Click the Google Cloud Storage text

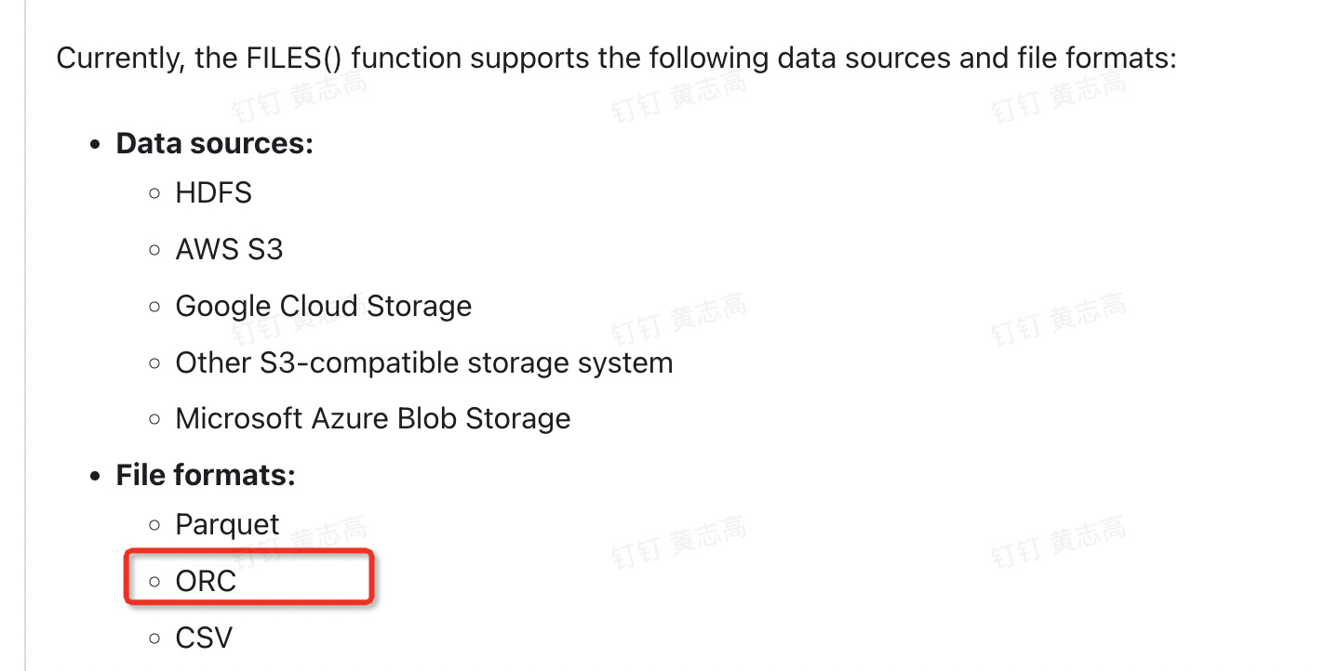coord(323,307)
